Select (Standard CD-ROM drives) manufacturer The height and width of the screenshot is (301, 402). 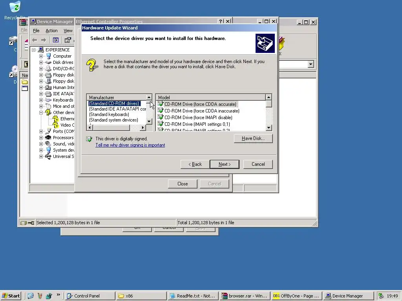point(114,103)
